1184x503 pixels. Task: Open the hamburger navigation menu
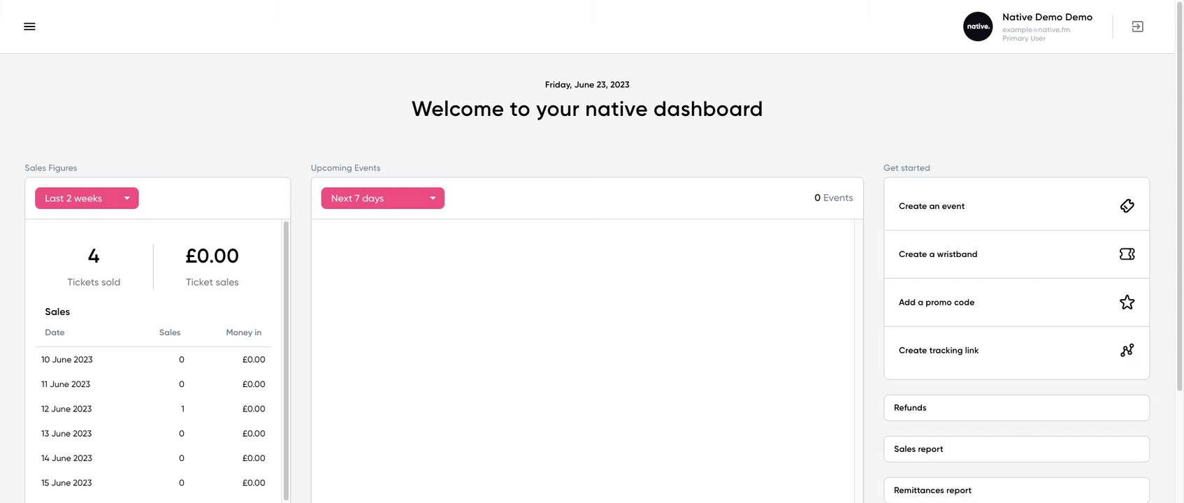pos(29,27)
